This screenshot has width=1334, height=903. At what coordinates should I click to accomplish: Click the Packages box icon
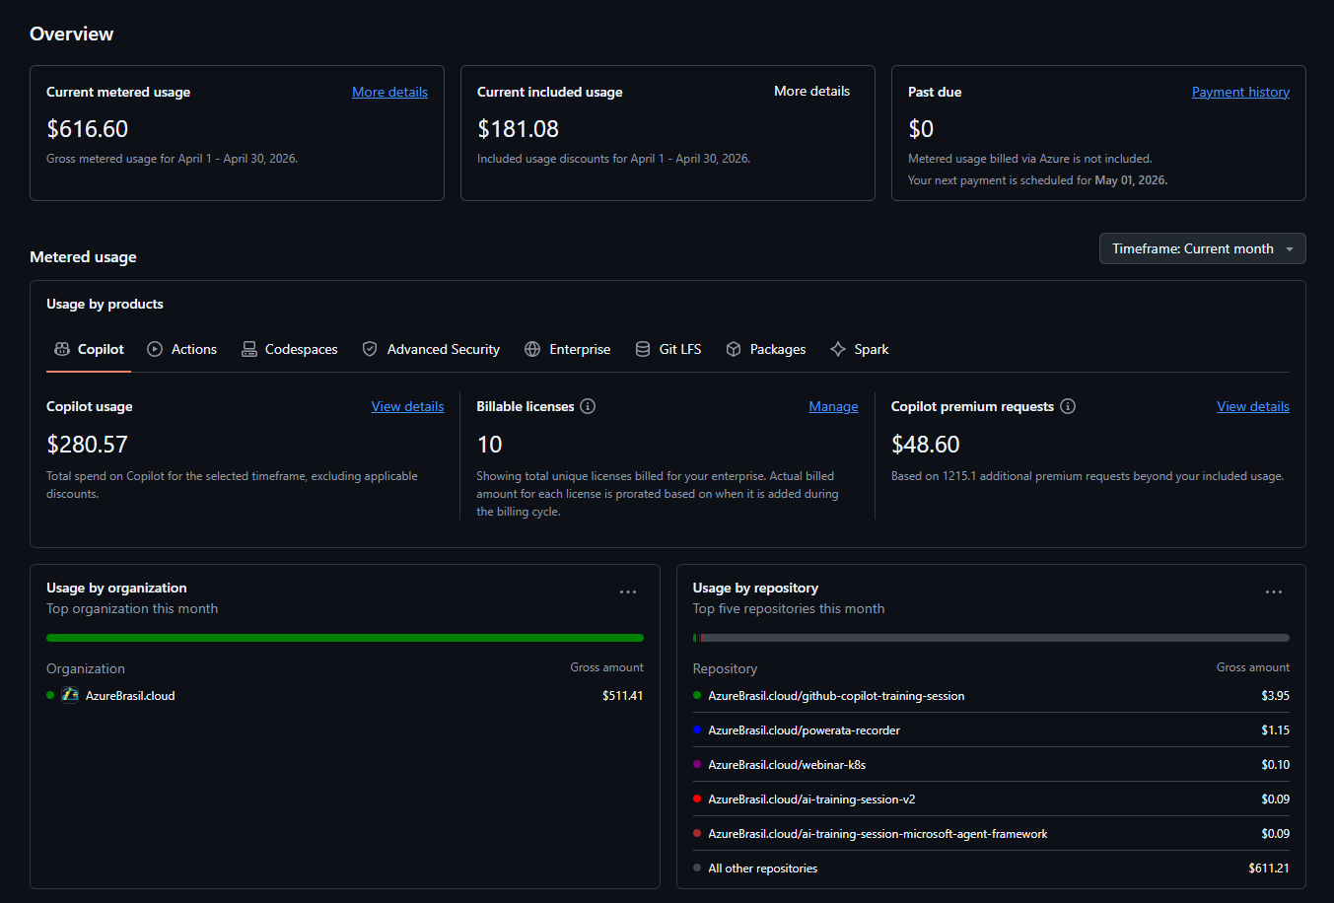[x=734, y=349]
